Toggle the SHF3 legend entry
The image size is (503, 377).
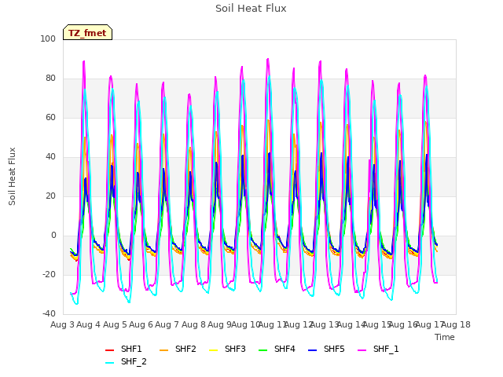pos(227,349)
